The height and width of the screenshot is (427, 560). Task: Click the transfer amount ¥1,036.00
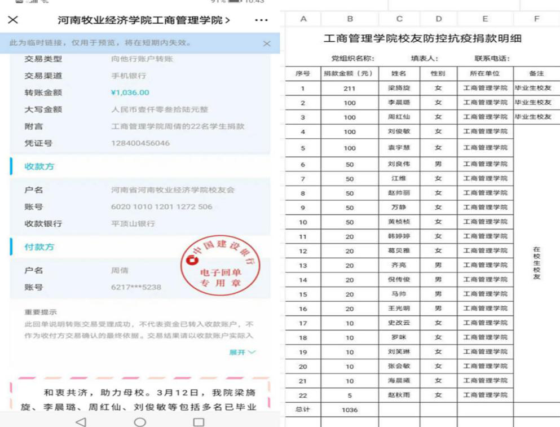point(130,93)
